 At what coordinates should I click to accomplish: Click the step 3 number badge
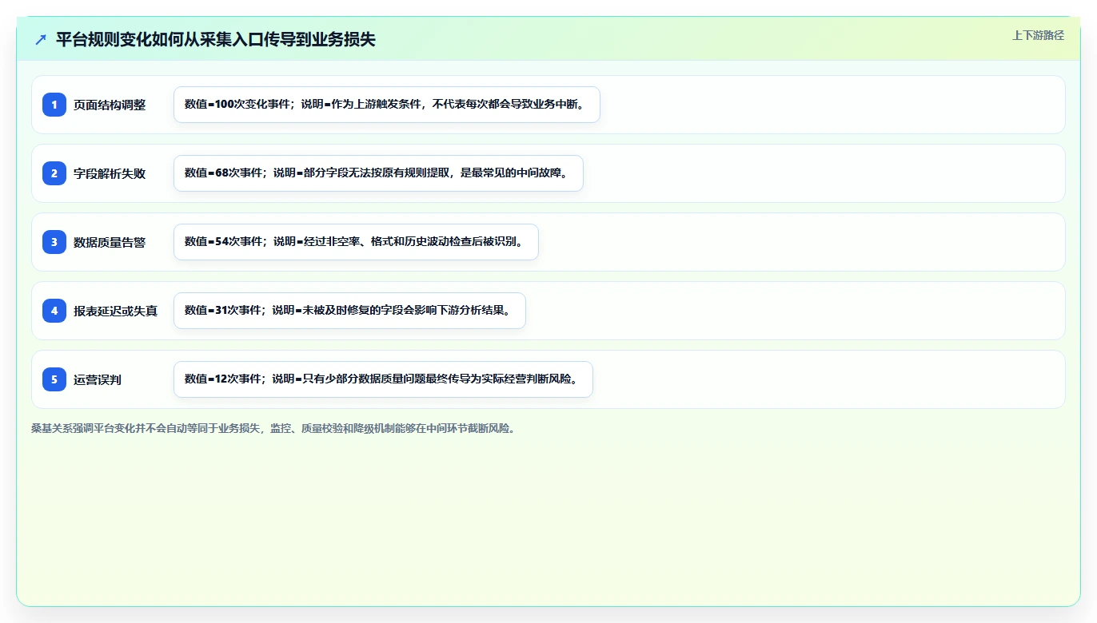[x=54, y=242]
